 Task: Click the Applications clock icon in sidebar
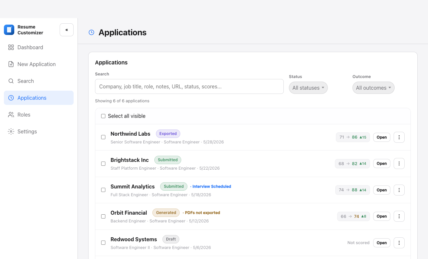point(11,98)
